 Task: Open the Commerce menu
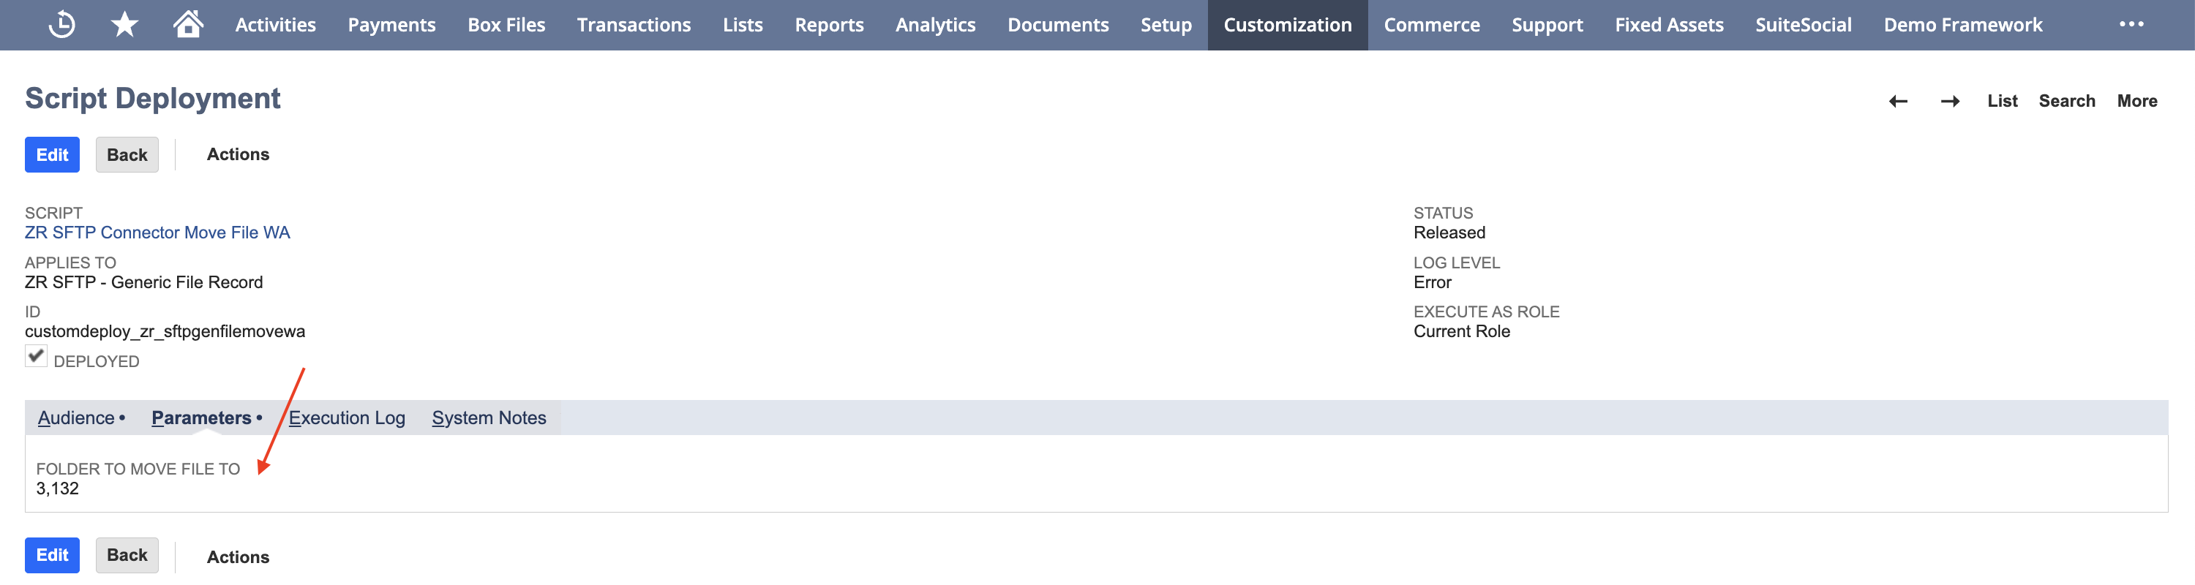click(1432, 26)
